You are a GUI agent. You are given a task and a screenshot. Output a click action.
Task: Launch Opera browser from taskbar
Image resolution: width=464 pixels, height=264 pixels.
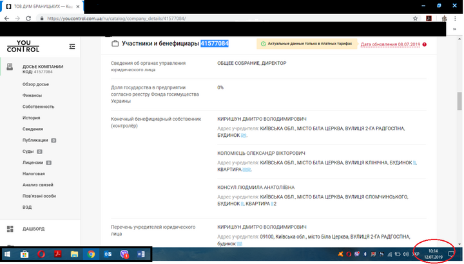(x=41, y=254)
